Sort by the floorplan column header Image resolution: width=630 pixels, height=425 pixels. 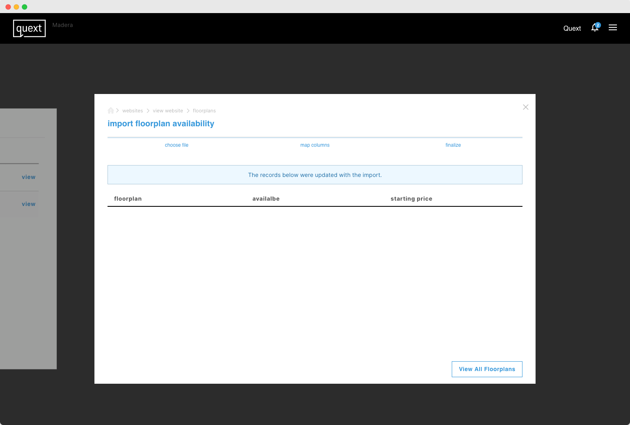tap(128, 199)
